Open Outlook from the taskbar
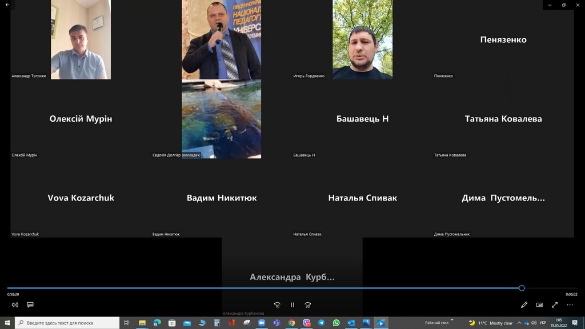The image size is (585, 329). 351,323
